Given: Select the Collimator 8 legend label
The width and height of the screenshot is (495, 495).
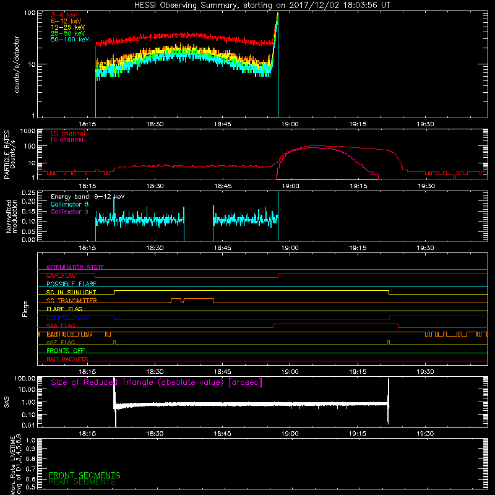Looking at the screenshot, I should pos(69,204).
